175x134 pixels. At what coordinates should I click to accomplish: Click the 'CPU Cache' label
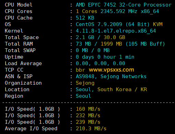coord(19,18)
